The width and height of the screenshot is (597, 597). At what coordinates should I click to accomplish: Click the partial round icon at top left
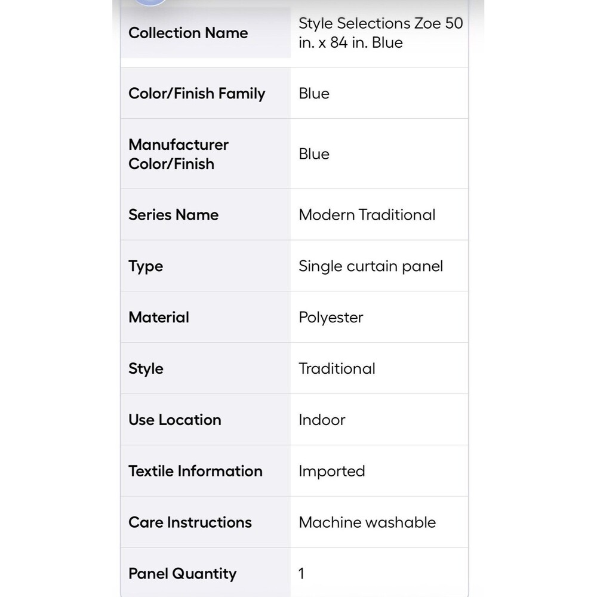click(150, 2)
